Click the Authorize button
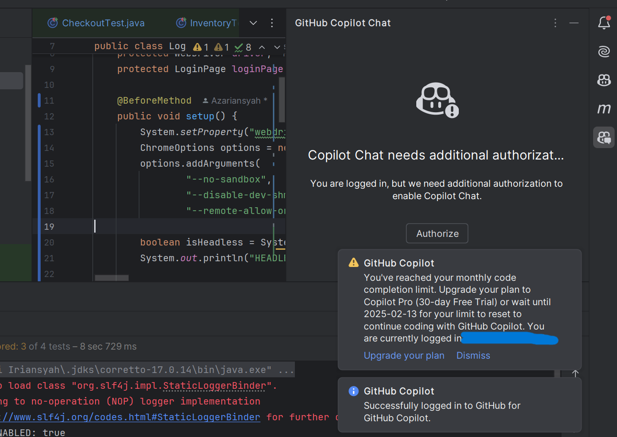Image resolution: width=617 pixels, height=437 pixels. tap(437, 234)
